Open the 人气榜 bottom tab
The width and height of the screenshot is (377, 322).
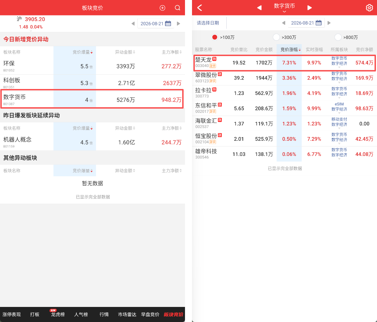point(81,314)
